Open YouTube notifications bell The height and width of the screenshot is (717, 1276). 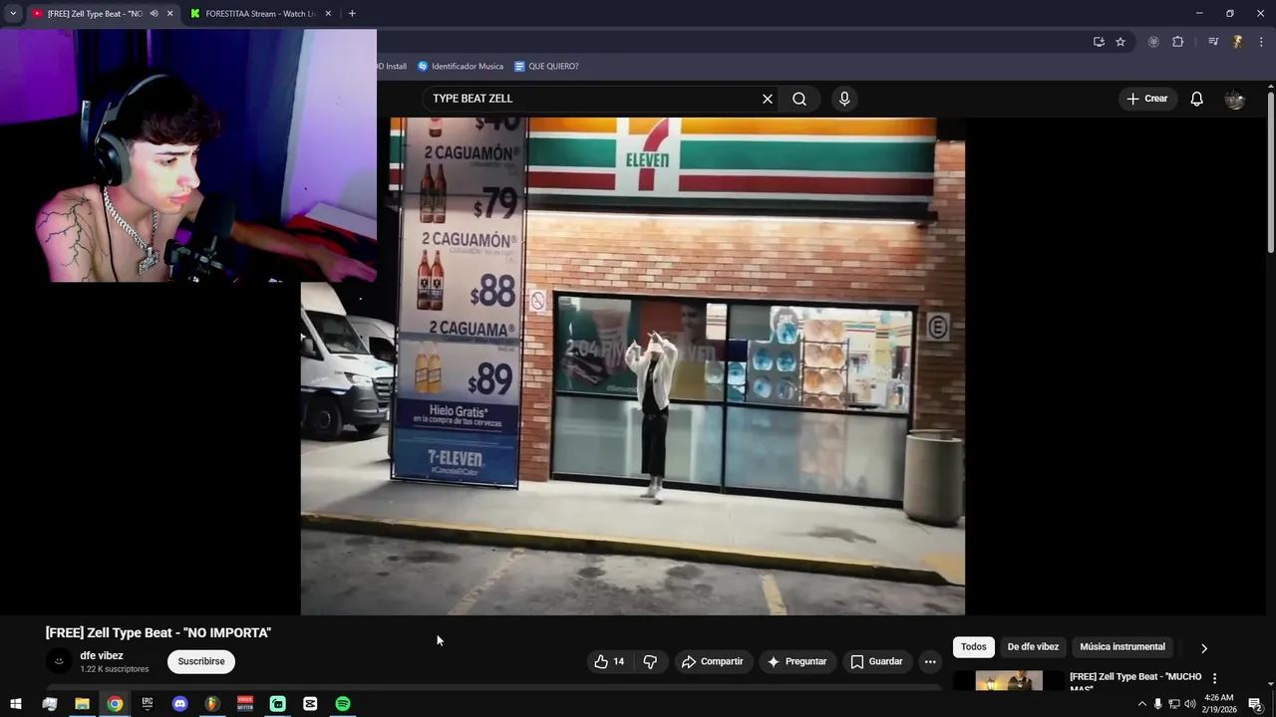click(1196, 99)
